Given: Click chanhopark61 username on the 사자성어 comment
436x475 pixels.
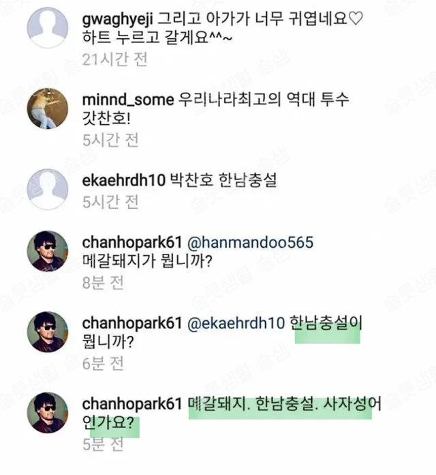Looking at the screenshot, I should pos(131,403).
